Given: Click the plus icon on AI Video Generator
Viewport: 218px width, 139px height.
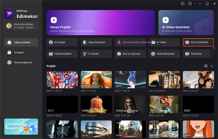Looking at the screenshot, I should click(165, 20).
